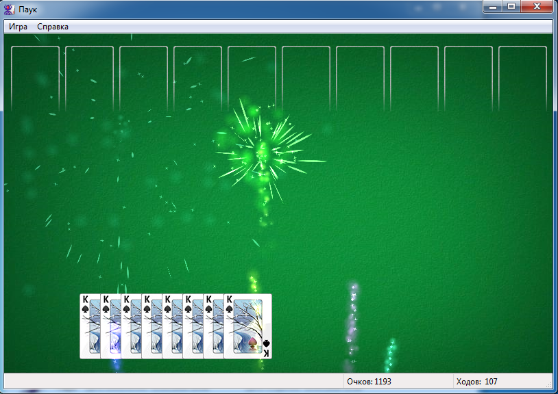Click the seventh King of spades card
The height and width of the screenshot is (394, 558).
(x=213, y=326)
